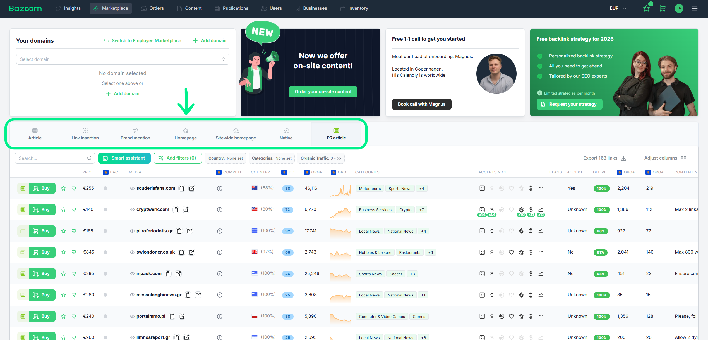Open the Categories filter

tap(272, 158)
